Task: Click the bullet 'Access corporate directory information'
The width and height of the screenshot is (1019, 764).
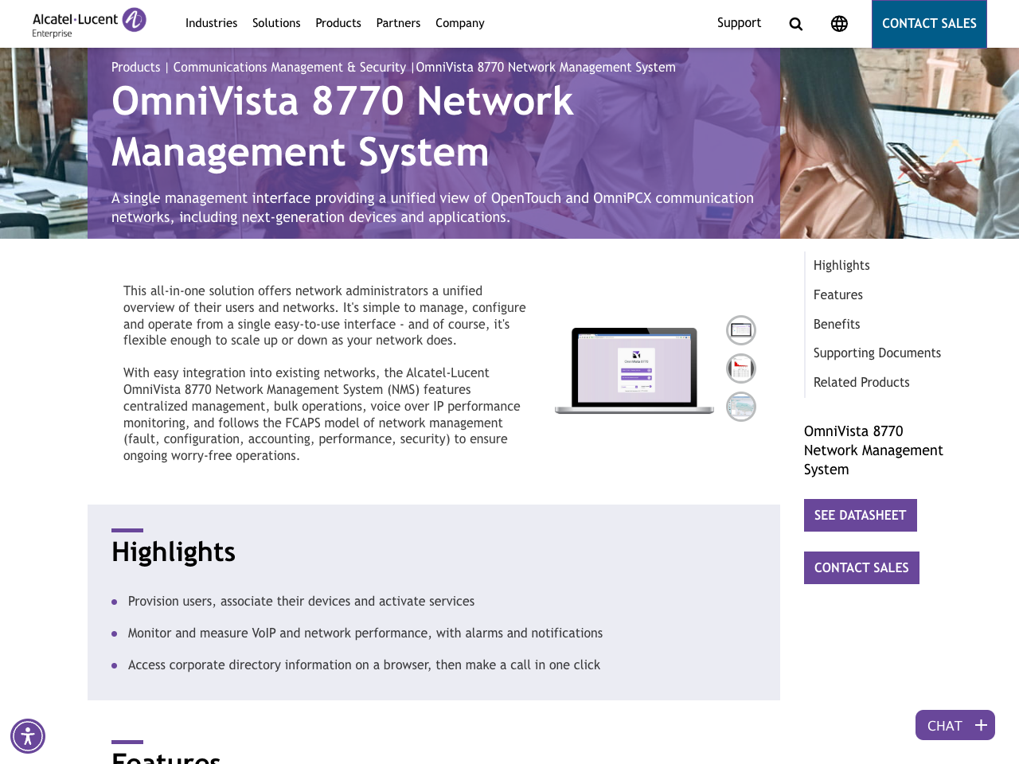Action: coord(364,665)
